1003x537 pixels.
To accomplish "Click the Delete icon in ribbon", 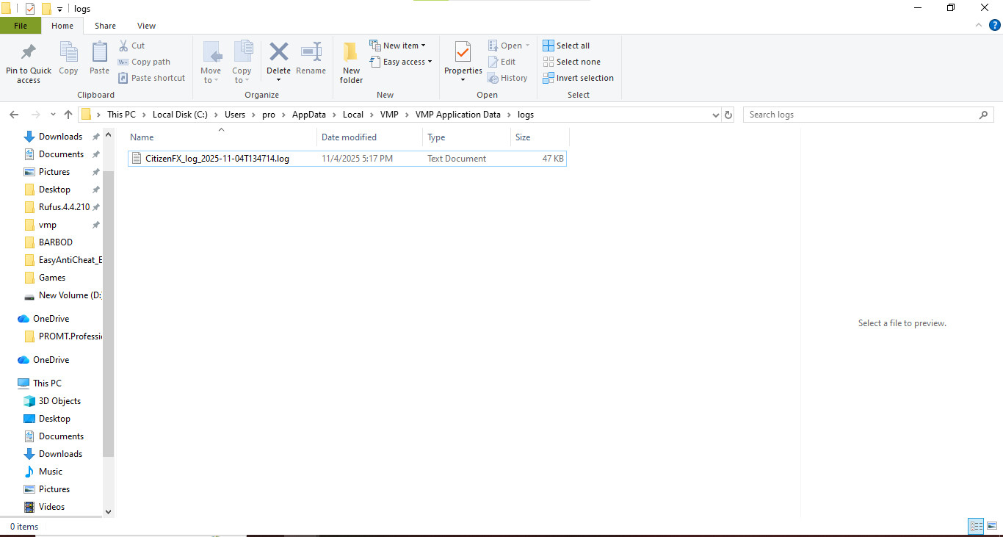I will click(x=278, y=53).
